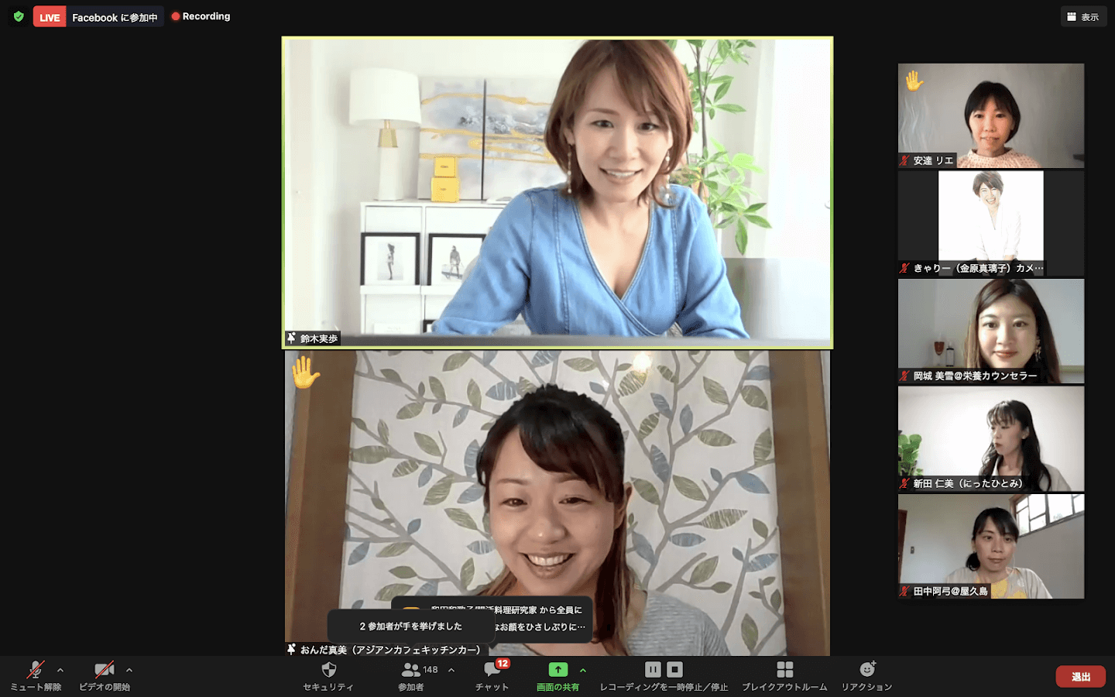The width and height of the screenshot is (1115, 697).
Task: Open the リアクション reactions menu
Action: [866, 676]
